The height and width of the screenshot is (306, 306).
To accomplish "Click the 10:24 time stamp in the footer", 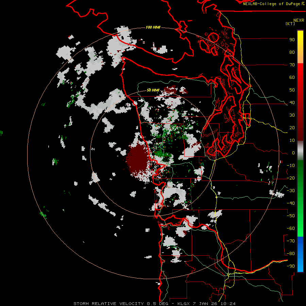I will pyautogui.click(x=228, y=304).
